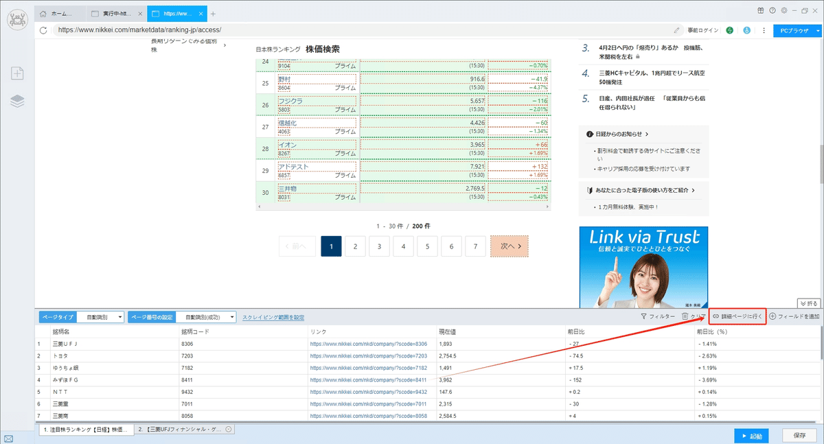This screenshot has width=824, height=444.
Task: Click the イオン stock link
Action: point(287,145)
